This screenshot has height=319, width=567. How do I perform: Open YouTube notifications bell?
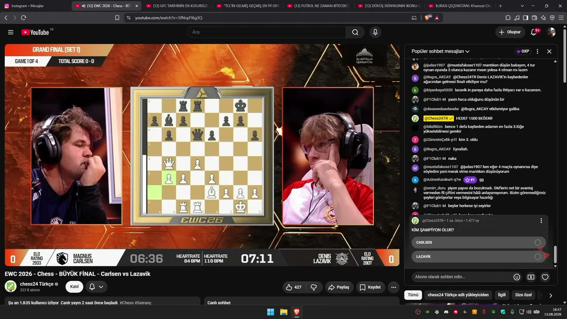pos(534,32)
